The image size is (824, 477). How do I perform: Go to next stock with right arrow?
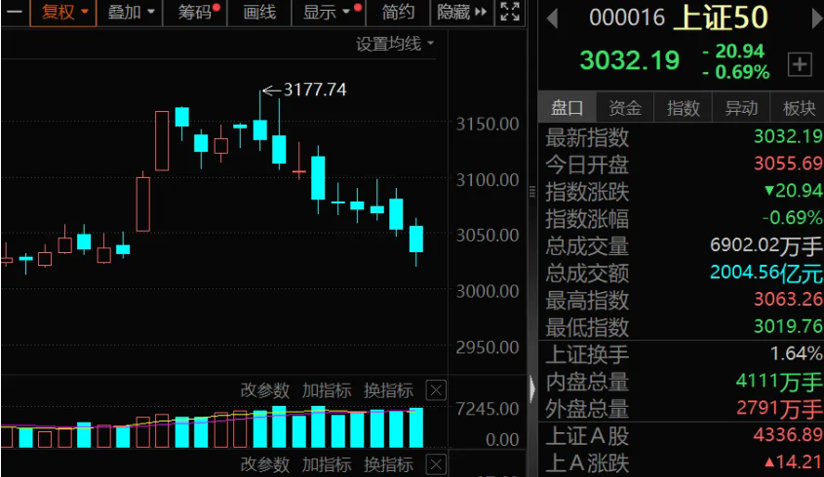coord(816,19)
